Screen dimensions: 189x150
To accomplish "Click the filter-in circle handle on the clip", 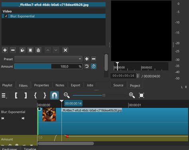I will tap(39, 109).
